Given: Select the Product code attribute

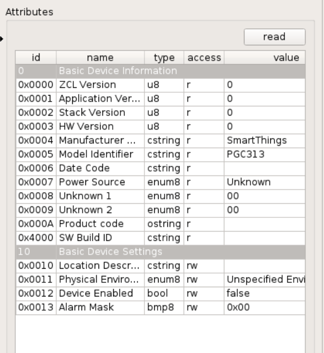Looking at the screenshot, I should point(100,224).
